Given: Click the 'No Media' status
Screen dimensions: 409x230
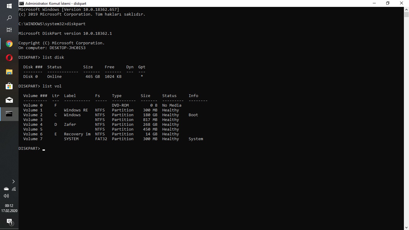Looking at the screenshot, I should coord(172,105).
